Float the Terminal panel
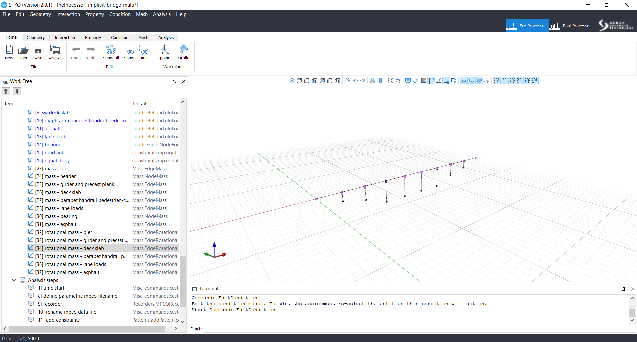The height and width of the screenshot is (342, 637). tap(624, 289)
